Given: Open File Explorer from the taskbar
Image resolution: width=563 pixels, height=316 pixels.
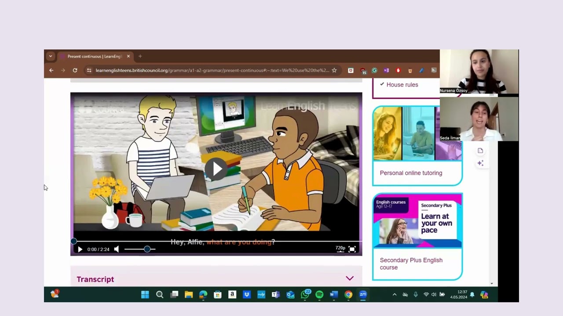Looking at the screenshot, I should 189,294.
